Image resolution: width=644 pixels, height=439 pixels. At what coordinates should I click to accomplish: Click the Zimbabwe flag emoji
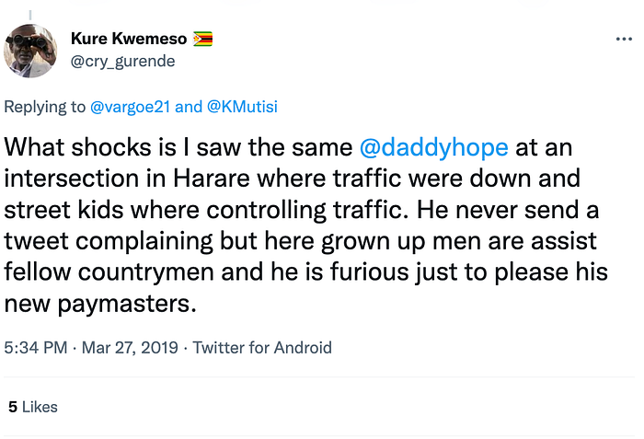[x=203, y=40]
